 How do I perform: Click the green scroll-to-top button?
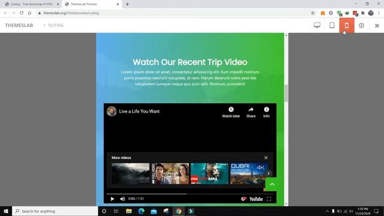pos(272,184)
